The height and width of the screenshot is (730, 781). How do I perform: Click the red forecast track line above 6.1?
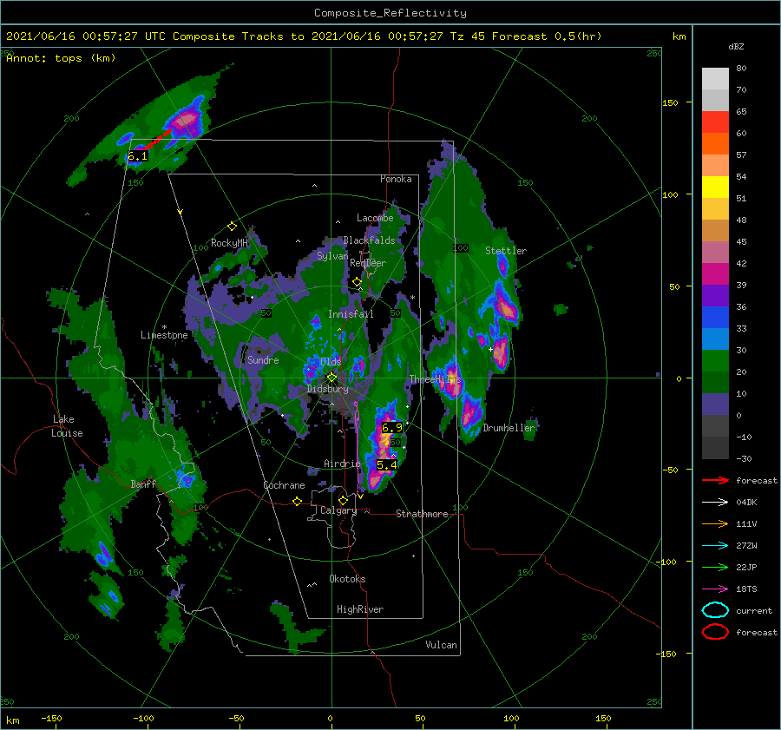tap(157, 139)
